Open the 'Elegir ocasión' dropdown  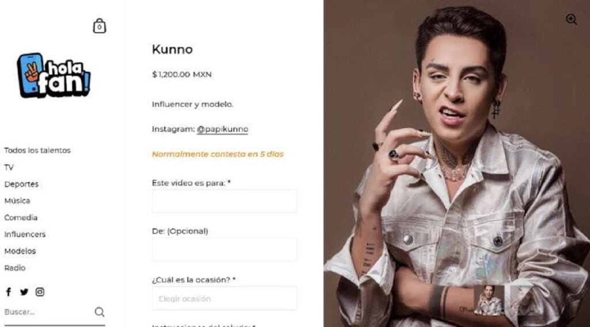pos(225,298)
